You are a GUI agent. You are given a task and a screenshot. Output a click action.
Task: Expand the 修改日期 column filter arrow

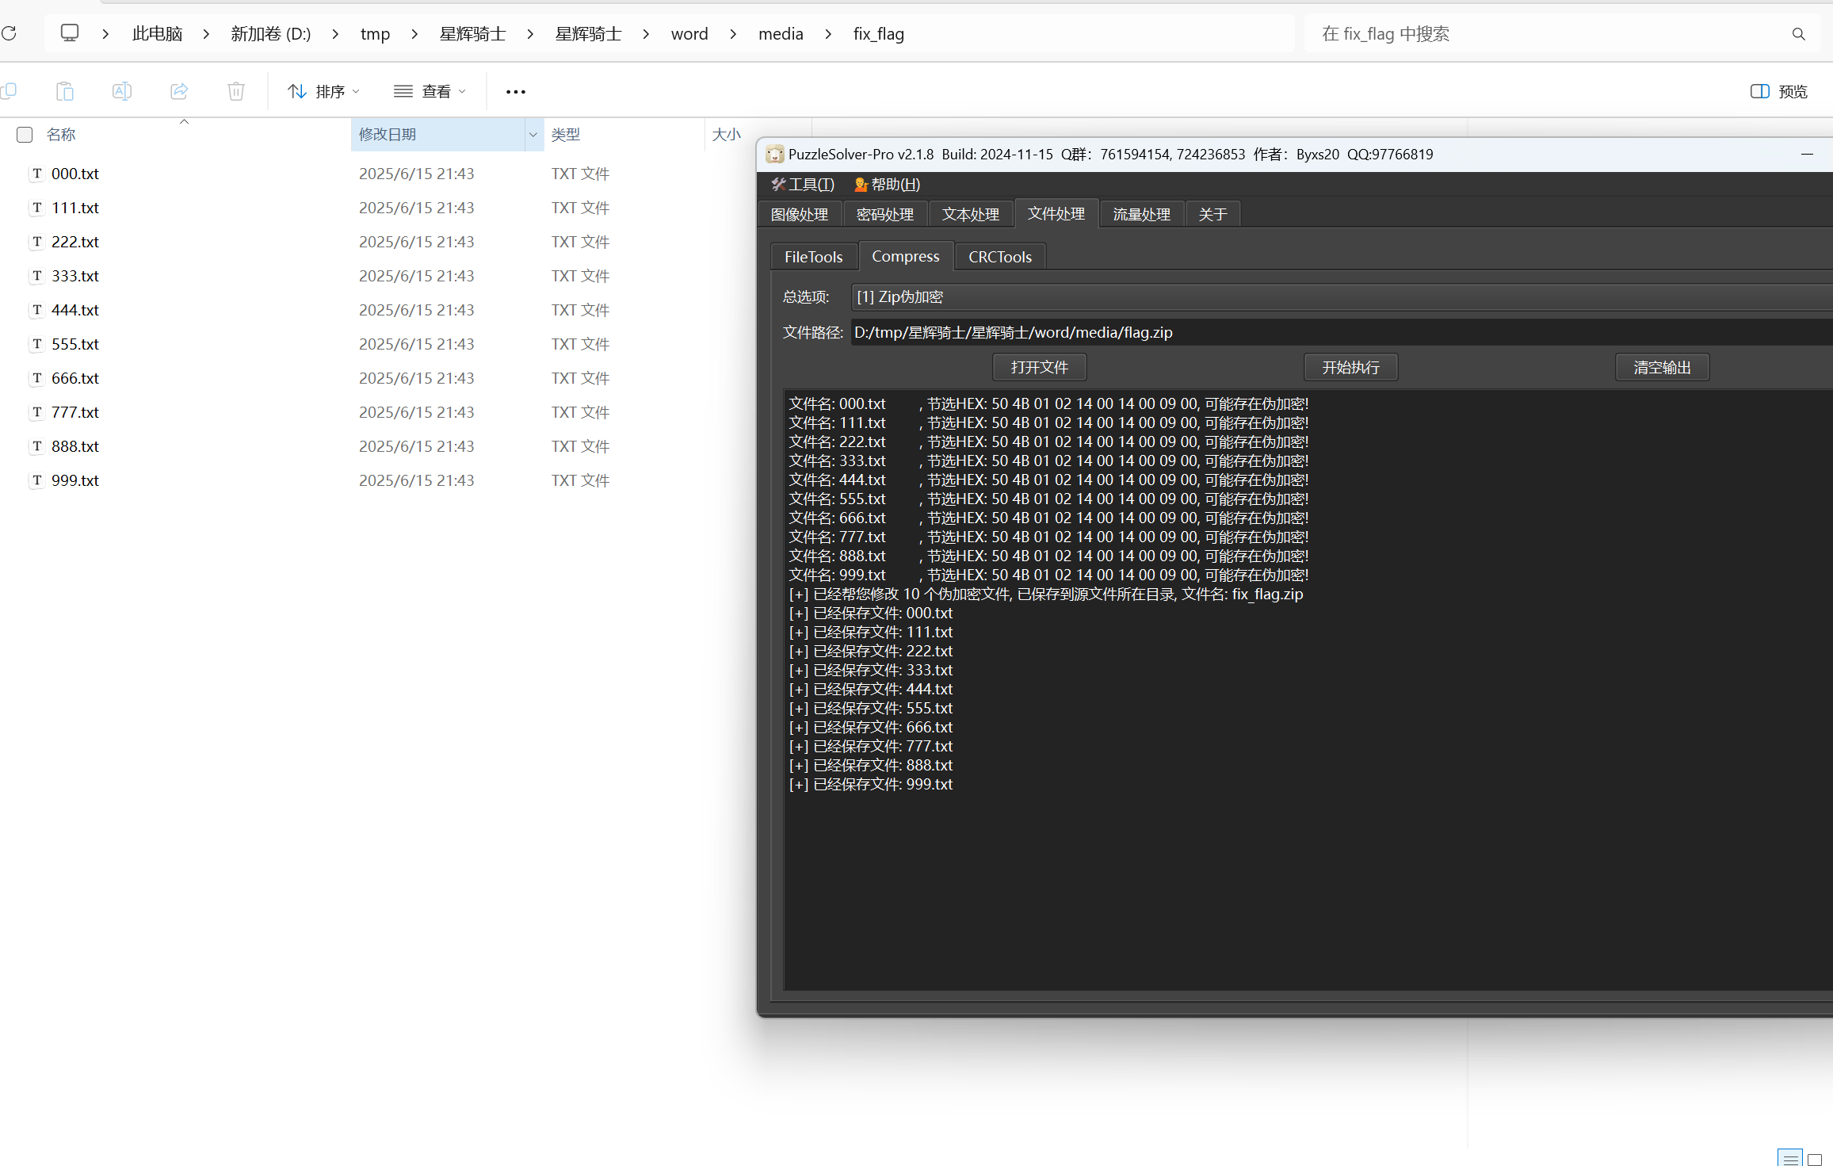pyautogui.click(x=533, y=135)
